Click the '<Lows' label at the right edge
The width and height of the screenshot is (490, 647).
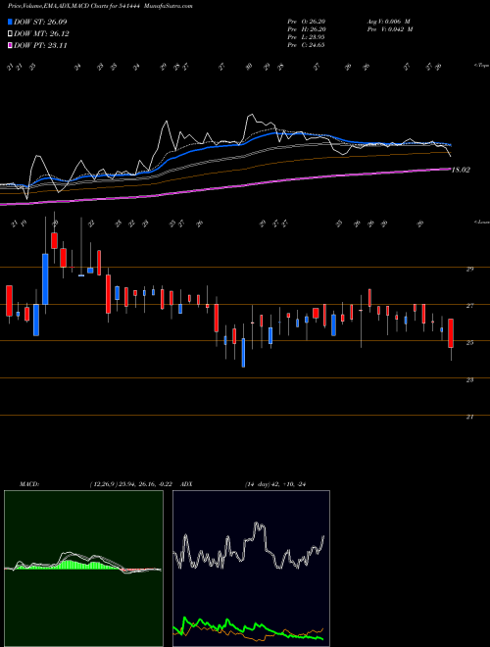click(482, 222)
